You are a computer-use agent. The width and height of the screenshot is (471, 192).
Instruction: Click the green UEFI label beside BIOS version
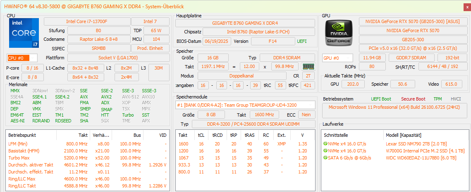[x=302, y=41]
